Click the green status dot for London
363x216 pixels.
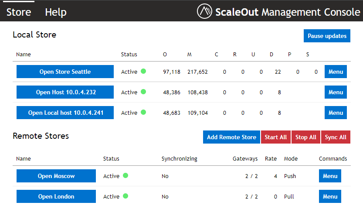click(x=126, y=196)
